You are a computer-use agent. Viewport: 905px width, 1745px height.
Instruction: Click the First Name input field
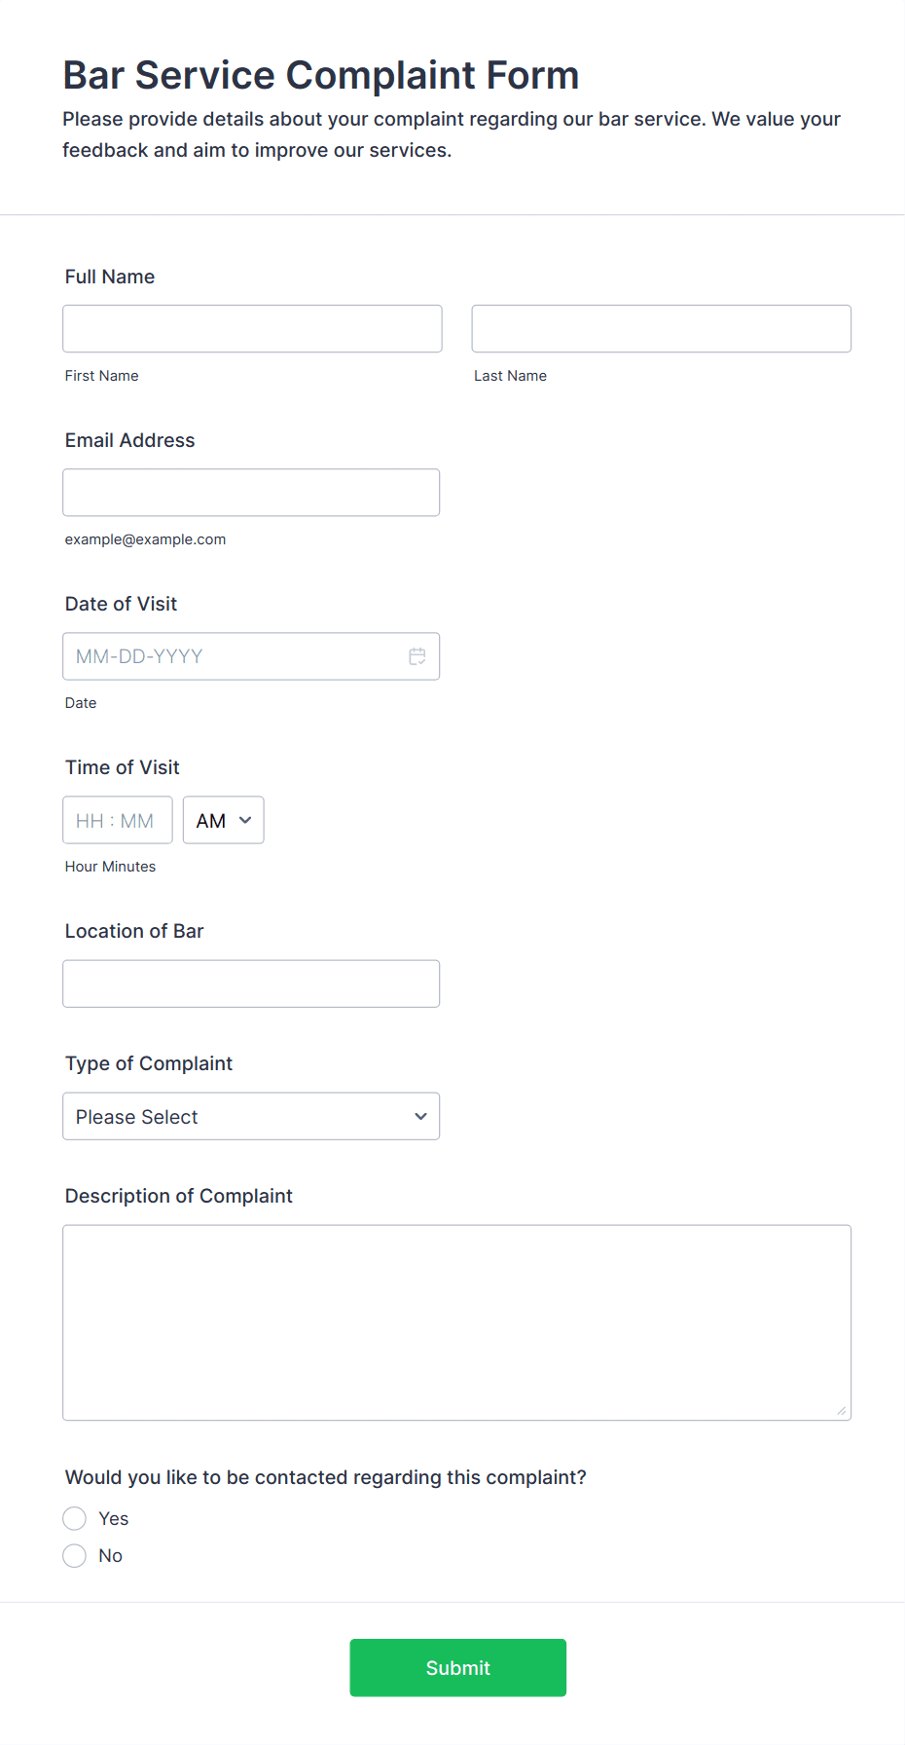[x=252, y=328]
